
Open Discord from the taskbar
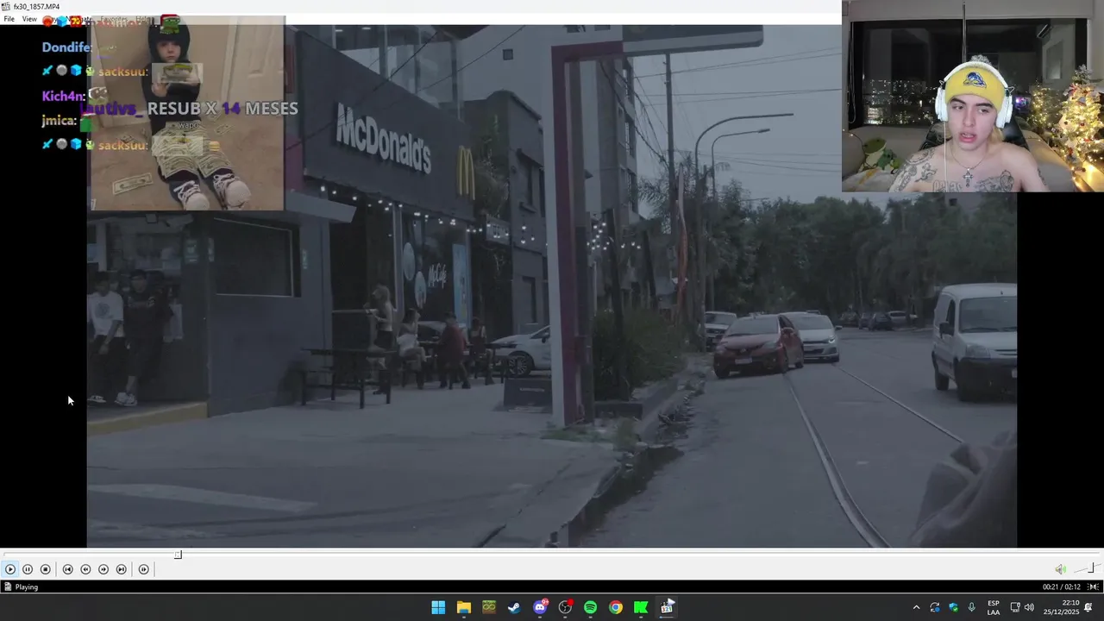coord(540,607)
